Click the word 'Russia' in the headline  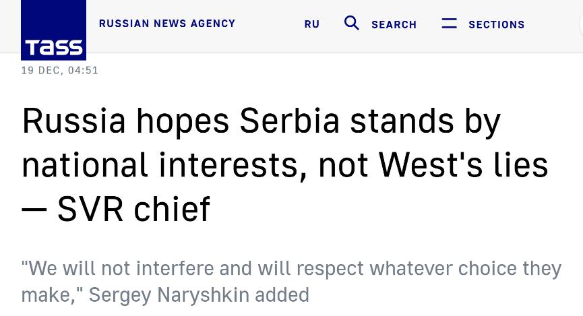pyautogui.click(x=73, y=121)
